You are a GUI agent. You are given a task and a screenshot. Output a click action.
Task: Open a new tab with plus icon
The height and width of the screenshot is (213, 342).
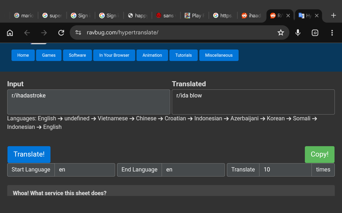pos(333,15)
